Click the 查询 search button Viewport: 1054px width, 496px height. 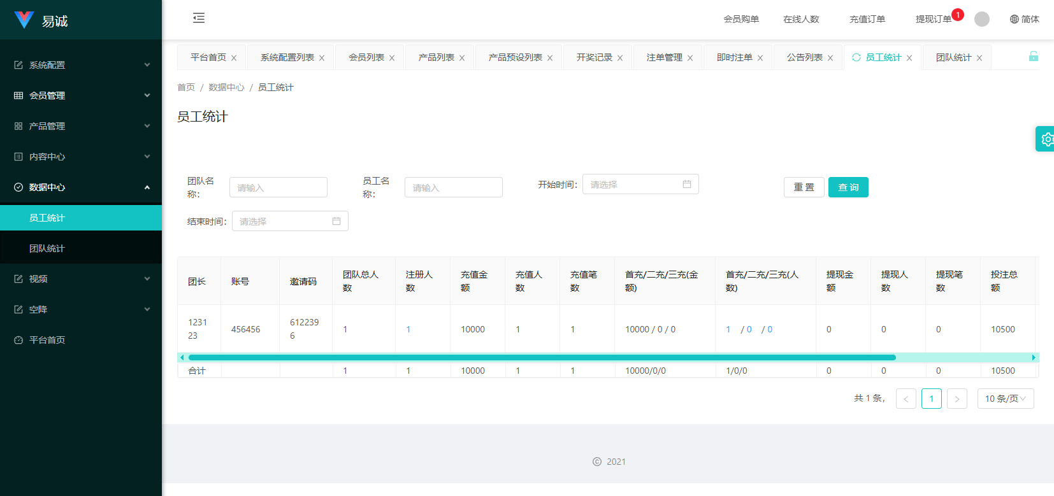pos(848,187)
